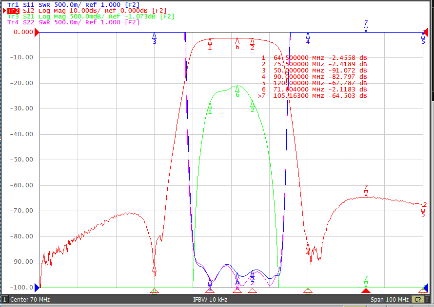The height and width of the screenshot is (307, 434).
Task: Click the blue reference arrow at -100.0
Action: 37,288
